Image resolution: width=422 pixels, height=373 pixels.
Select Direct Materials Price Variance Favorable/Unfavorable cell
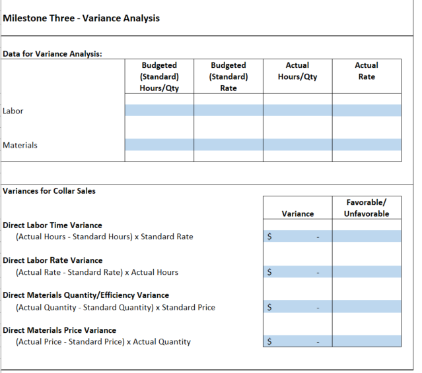(367, 341)
